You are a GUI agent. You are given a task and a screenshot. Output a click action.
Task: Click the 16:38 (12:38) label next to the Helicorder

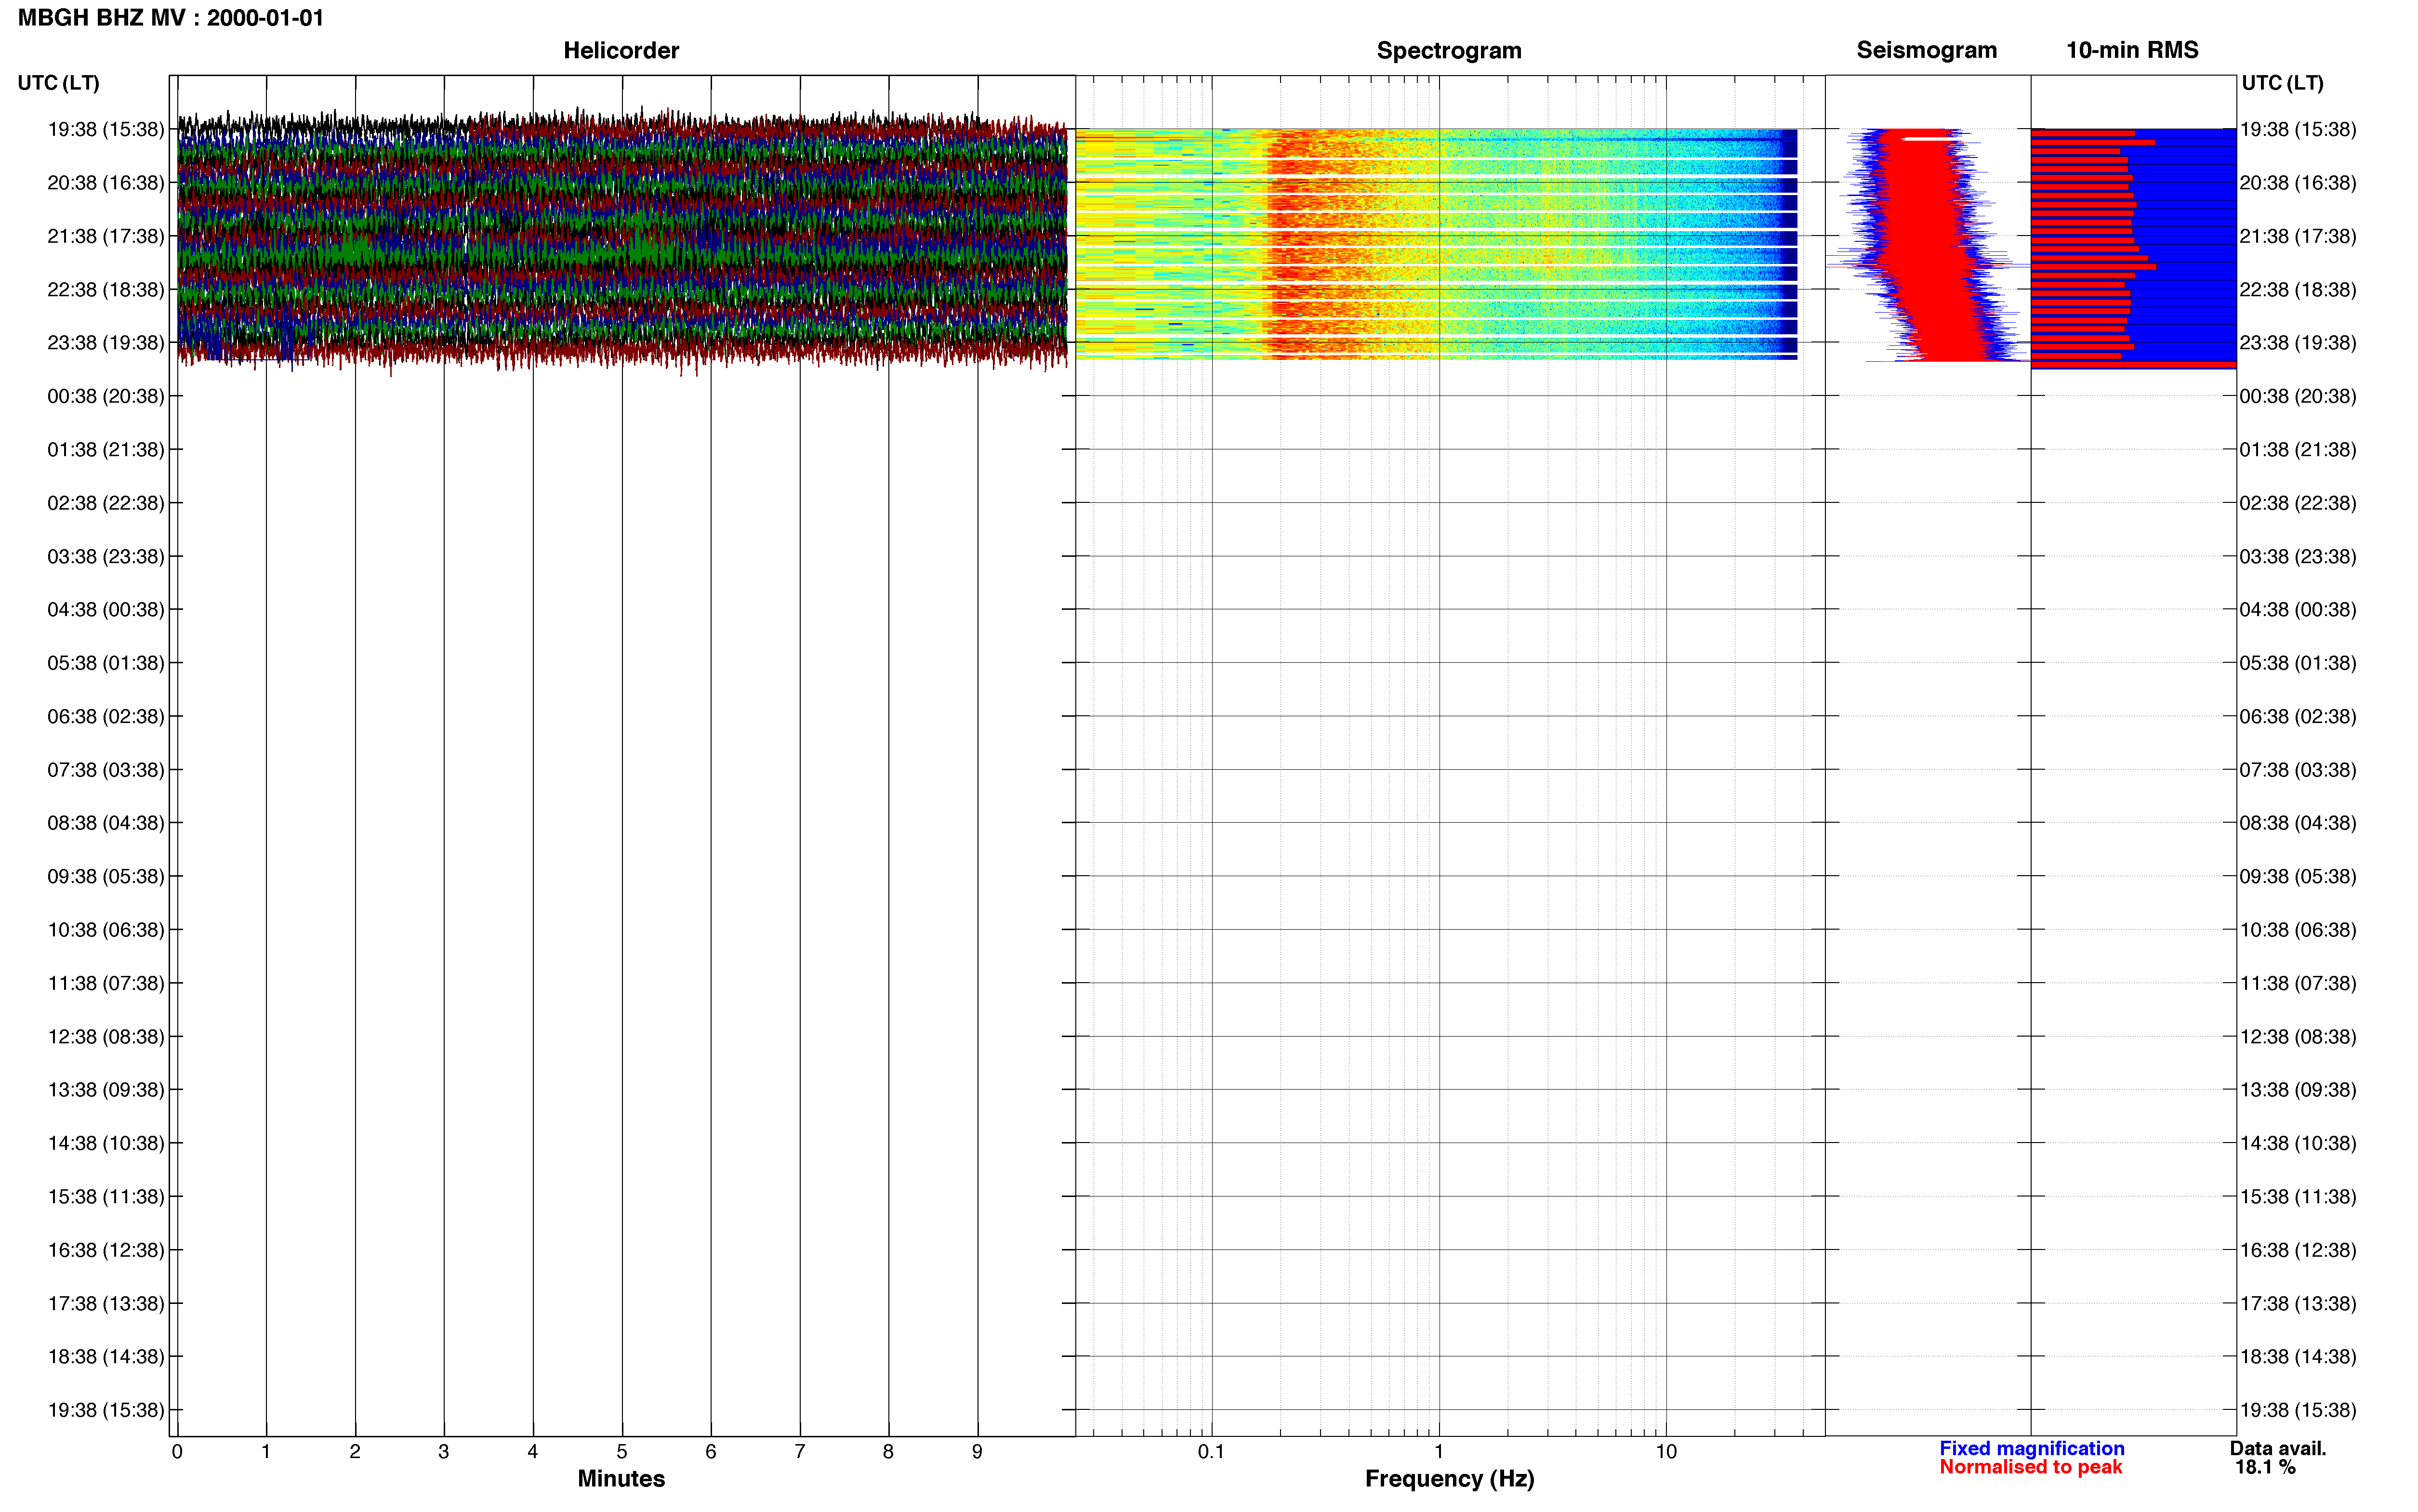click(x=106, y=1250)
